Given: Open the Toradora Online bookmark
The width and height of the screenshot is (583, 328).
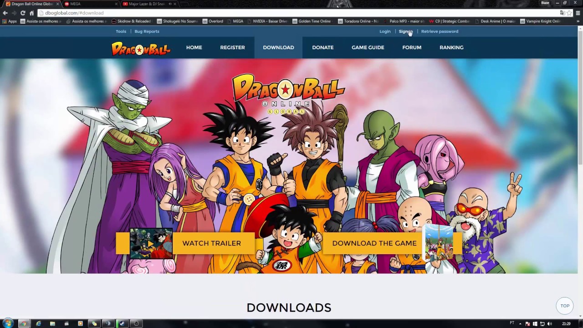Looking at the screenshot, I should pyautogui.click(x=358, y=21).
